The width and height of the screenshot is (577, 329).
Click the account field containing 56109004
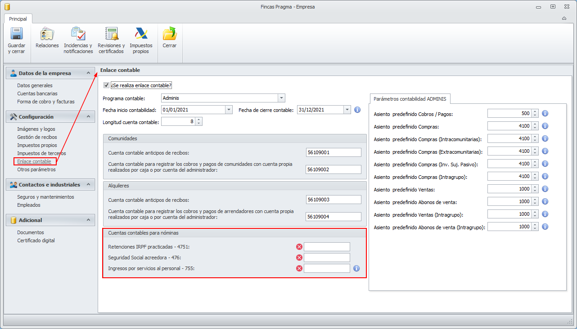click(334, 217)
